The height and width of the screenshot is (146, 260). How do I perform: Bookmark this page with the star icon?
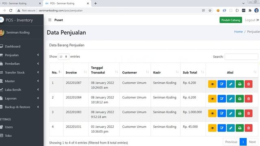(210, 11)
